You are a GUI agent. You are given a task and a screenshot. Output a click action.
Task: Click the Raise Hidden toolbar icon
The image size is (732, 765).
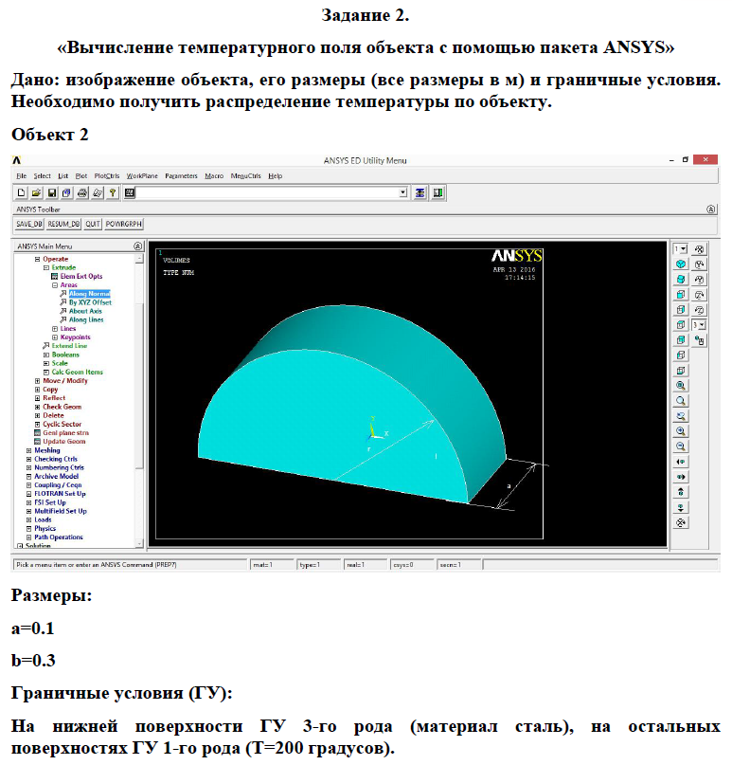pyautogui.click(x=420, y=192)
